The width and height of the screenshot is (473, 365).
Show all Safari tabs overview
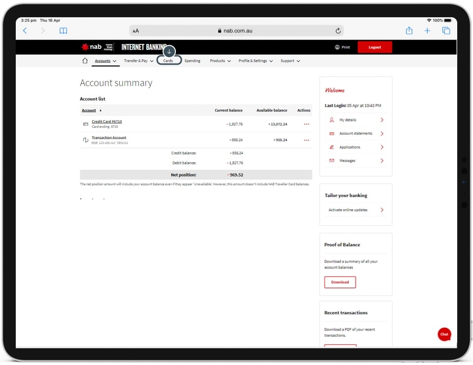pyautogui.click(x=446, y=31)
